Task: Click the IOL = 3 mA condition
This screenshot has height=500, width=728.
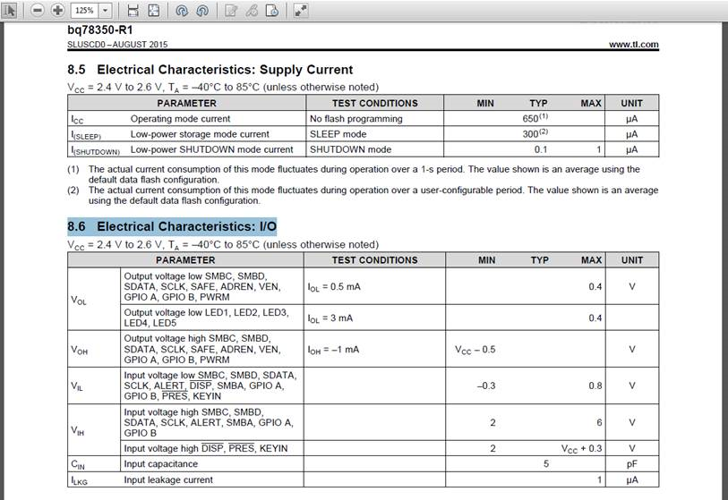Action: (330, 318)
